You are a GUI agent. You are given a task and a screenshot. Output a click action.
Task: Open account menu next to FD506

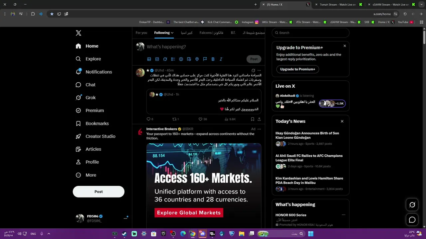125,218
